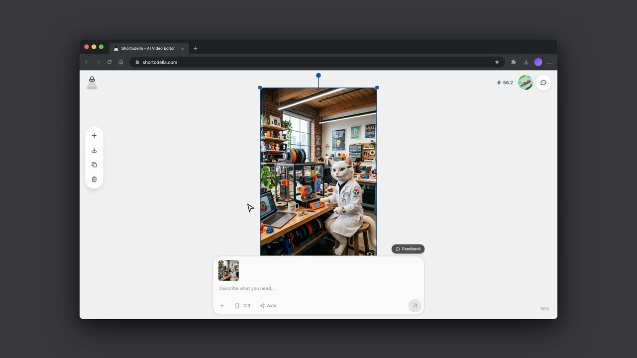Download the selected image from left toolbar
This screenshot has height=358, width=637.
point(94,150)
